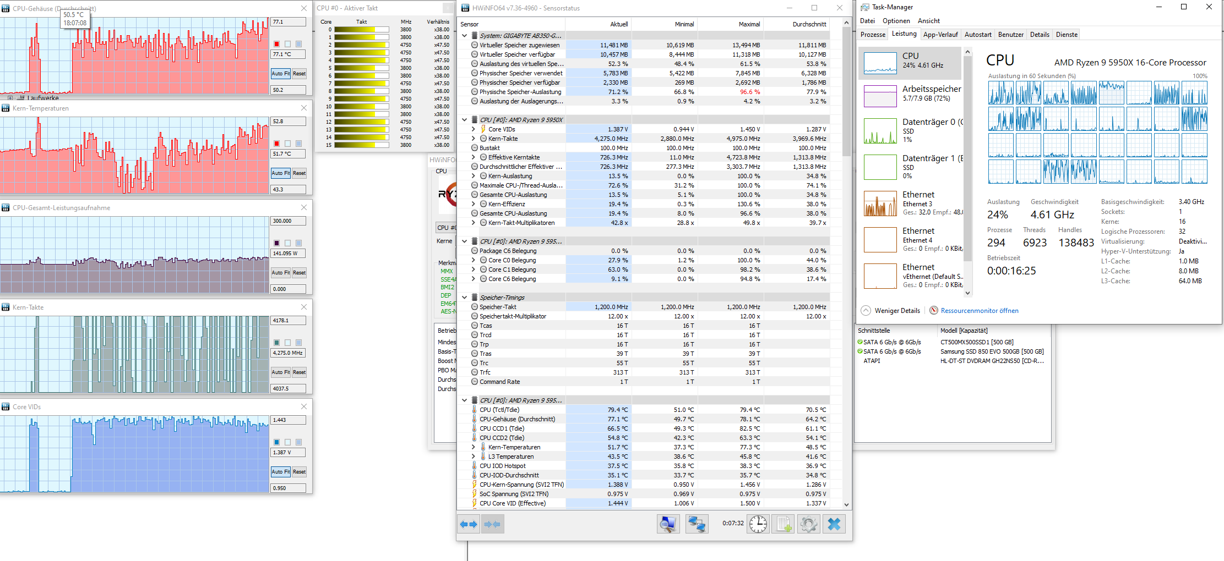Open the Ressourcenmonitor öffnen link
This screenshot has height=561, width=1224.
[x=980, y=311]
